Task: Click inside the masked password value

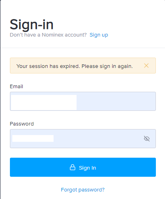Action: tap(33, 138)
